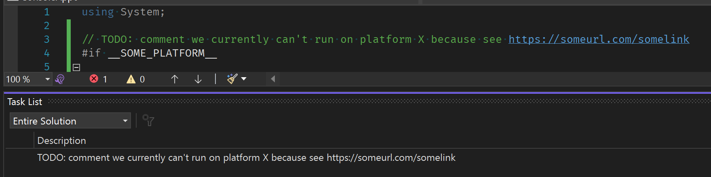This screenshot has width=711, height=177.
Task: Click line number 1 in the gutter
Action: 47,12
